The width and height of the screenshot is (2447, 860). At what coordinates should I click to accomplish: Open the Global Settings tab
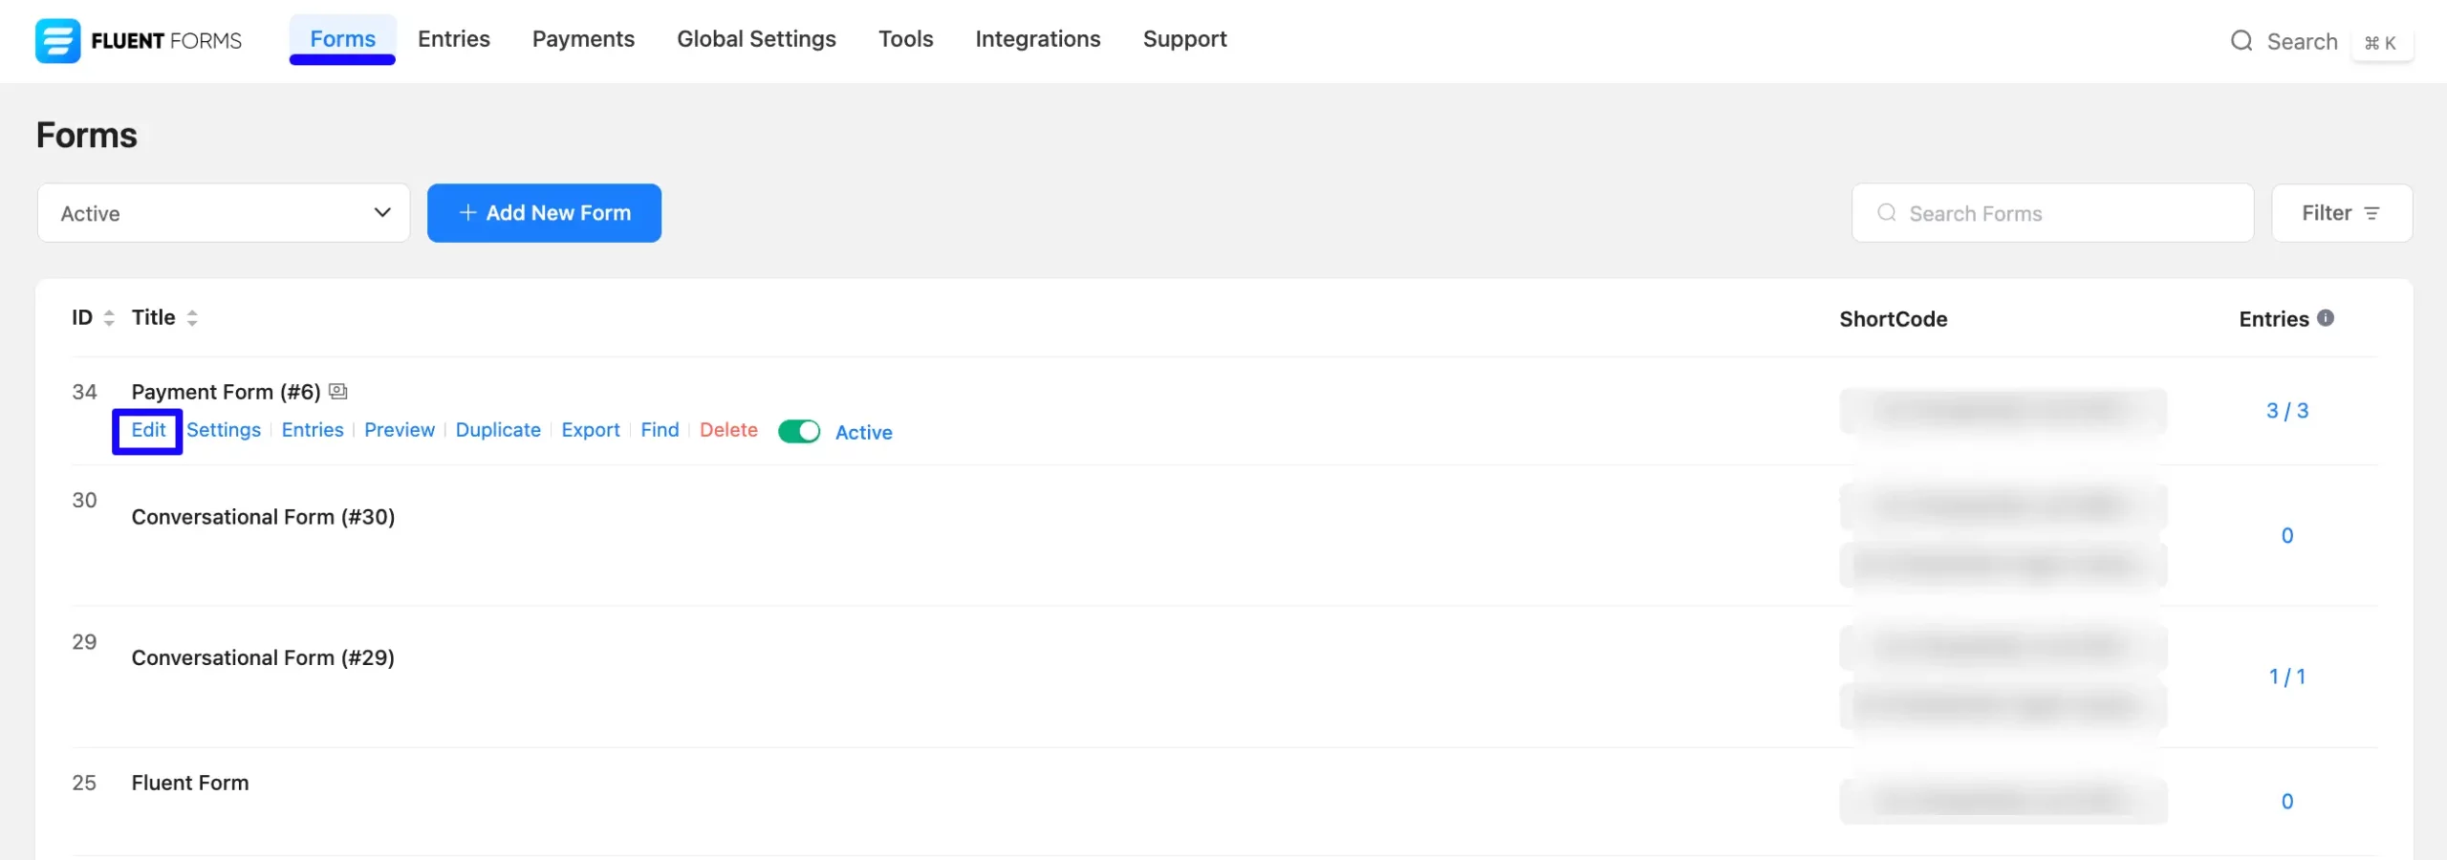(x=756, y=39)
